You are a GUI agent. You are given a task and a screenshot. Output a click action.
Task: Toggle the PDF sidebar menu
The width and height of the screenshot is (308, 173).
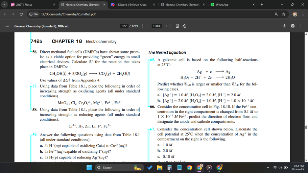(x=7, y=26)
